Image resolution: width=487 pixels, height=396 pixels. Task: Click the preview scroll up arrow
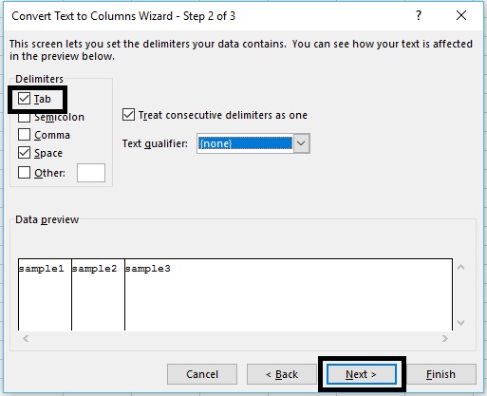[461, 268]
